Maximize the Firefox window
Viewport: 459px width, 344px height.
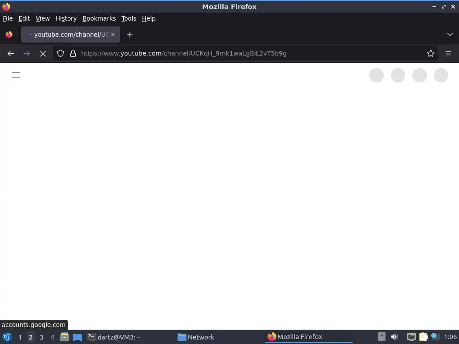[443, 6]
